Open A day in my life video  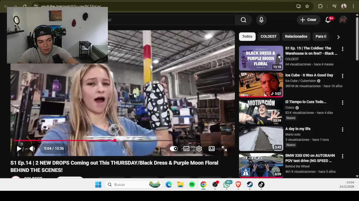tap(298, 129)
